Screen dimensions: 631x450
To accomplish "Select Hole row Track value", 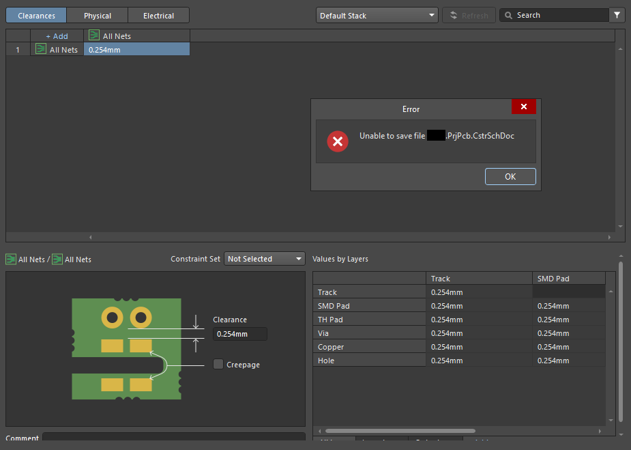I will [479, 361].
